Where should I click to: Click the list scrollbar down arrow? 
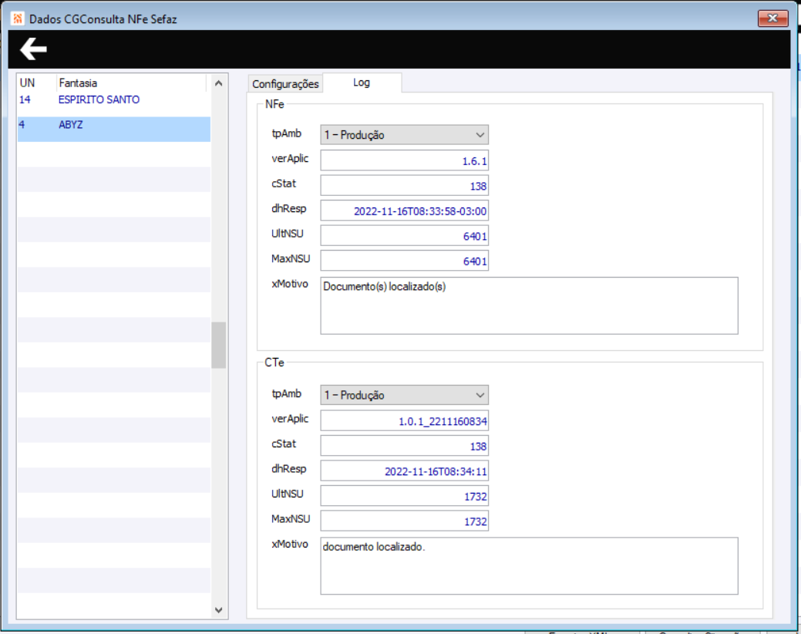tap(219, 609)
